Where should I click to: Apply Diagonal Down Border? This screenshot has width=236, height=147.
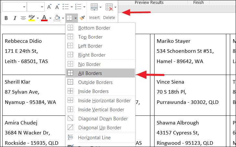[101, 119]
